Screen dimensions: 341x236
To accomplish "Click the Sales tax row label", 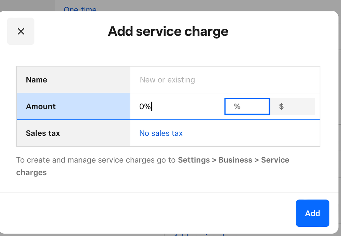I will tap(43, 133).
